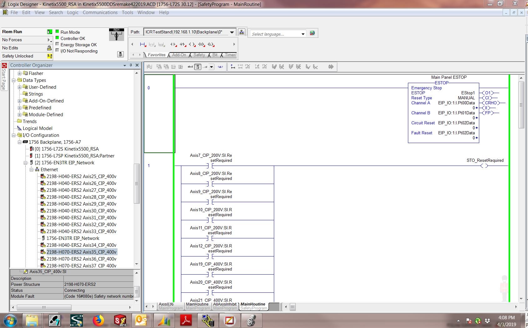
Task: Click the Safety Unlocked status icon
Action: (x=49, y=56)
